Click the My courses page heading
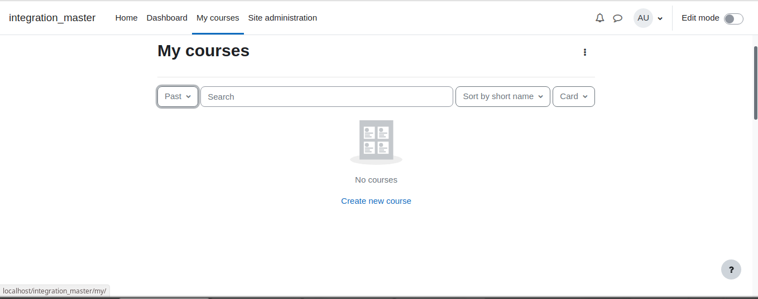 (204, 51)
